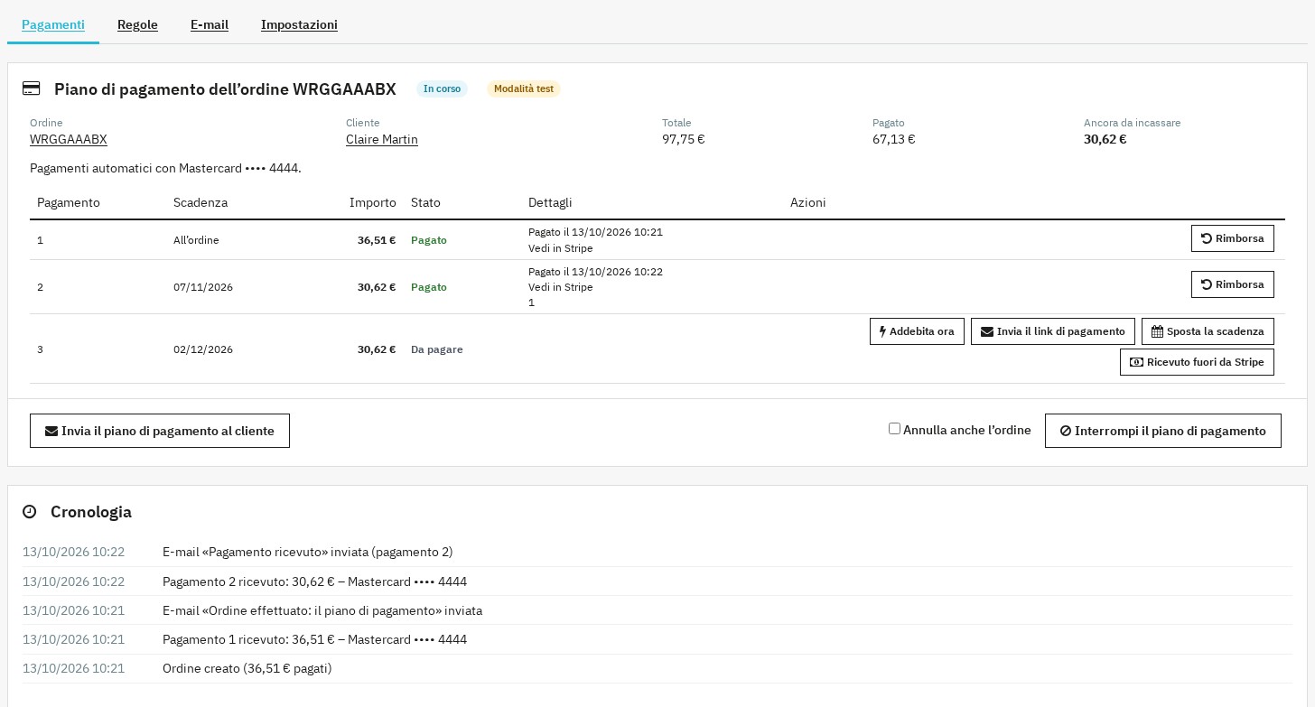Click the All'ordine due date cell
The image size is (1315, 707).
tap(196, 240)
